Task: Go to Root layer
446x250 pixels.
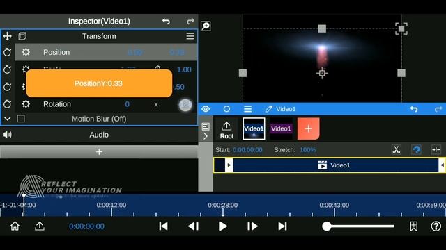Action: click(226, 130)
